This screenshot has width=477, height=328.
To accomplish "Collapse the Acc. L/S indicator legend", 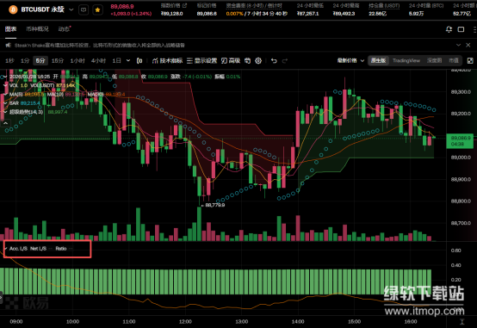I will (6, 249).
